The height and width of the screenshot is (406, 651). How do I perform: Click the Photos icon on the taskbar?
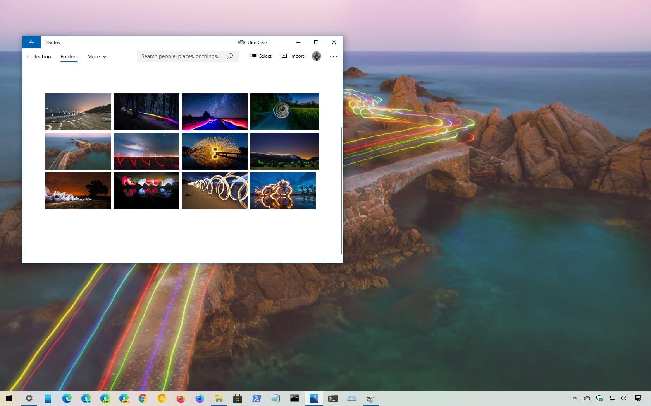point(313,398)
